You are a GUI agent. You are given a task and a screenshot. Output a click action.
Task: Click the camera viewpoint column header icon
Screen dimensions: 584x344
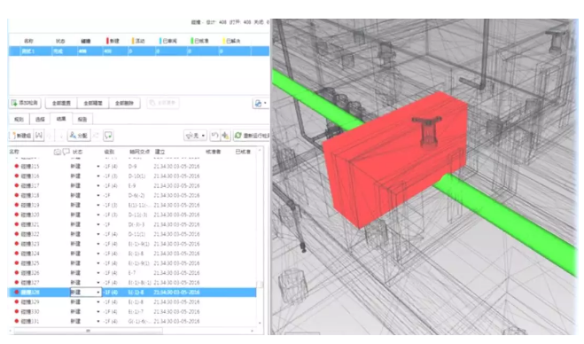pyautogui.click(x=58, y=152)
